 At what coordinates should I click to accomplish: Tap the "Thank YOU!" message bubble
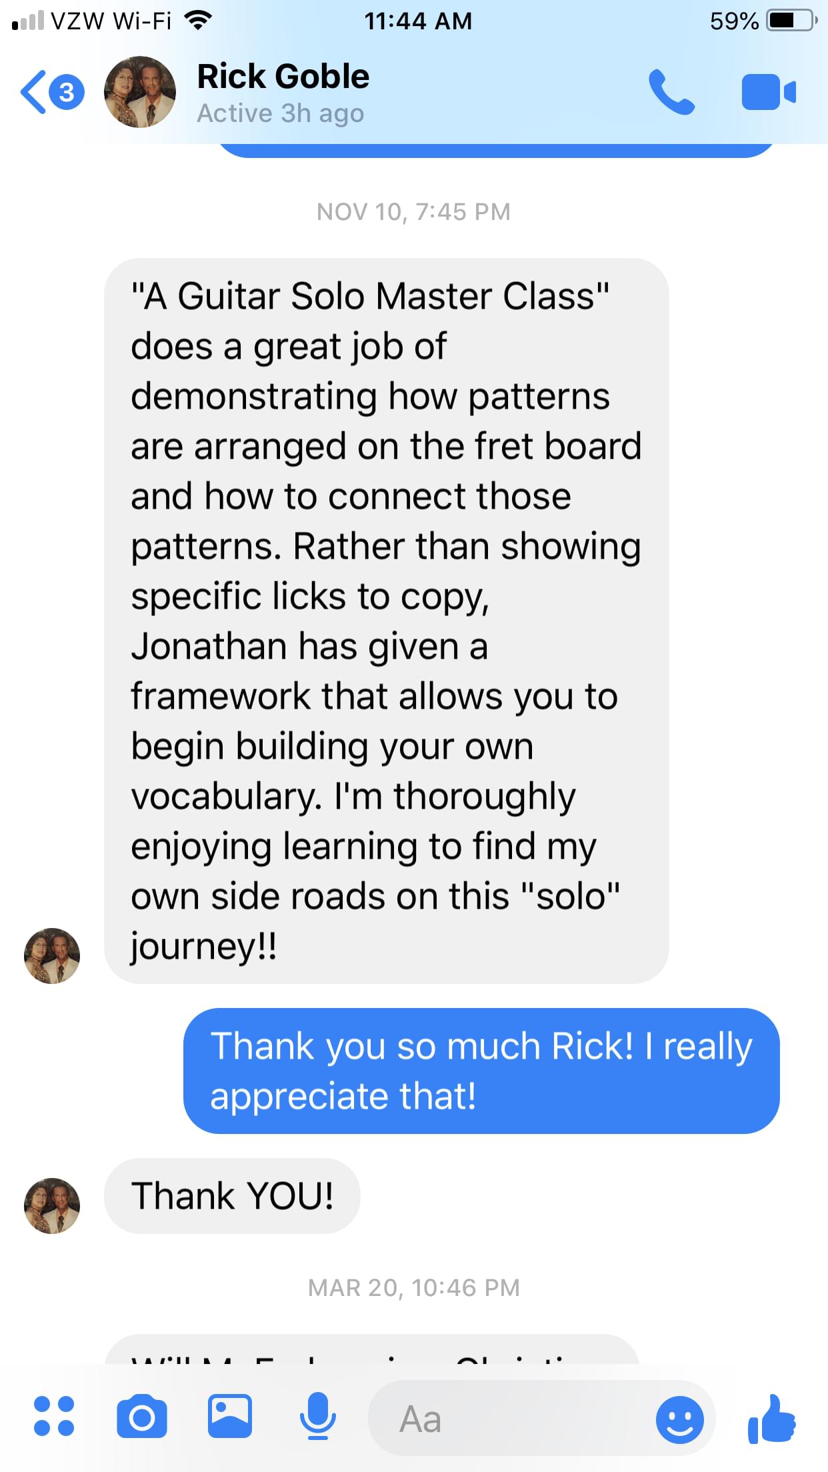click(x=232, y=1195)
